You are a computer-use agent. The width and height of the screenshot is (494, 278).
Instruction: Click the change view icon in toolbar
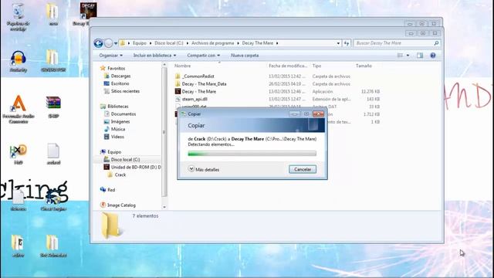[400, 56]
